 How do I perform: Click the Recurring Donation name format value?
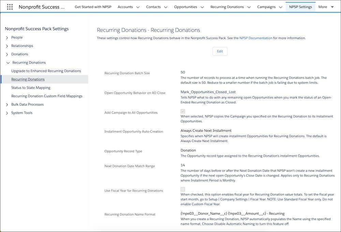[233, 214]
